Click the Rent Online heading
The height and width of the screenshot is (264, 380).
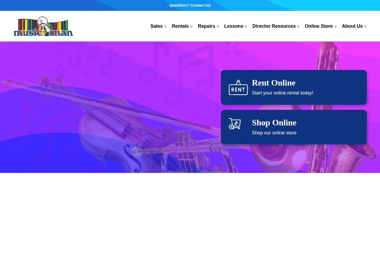[x=274, y=83]
